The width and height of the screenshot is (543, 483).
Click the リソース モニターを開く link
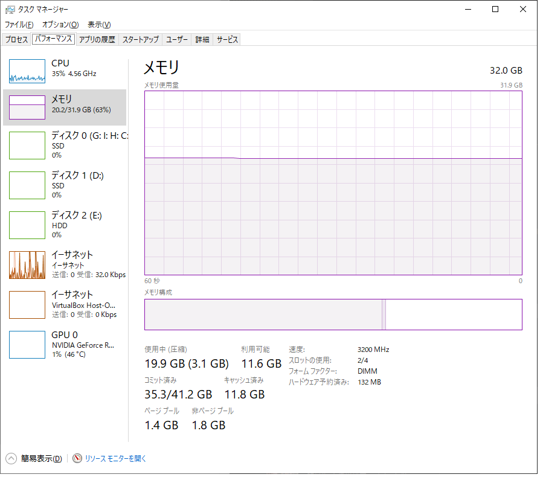pyautogui.click(x=115, y=459)
